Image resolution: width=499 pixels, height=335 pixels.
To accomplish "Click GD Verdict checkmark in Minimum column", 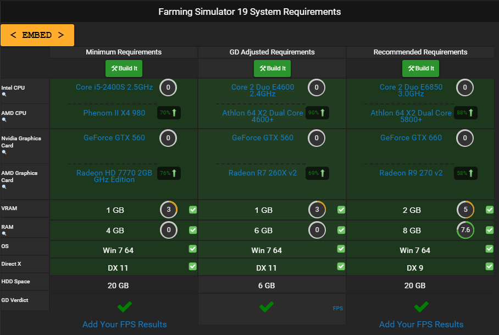I will (x=124, y=306).
